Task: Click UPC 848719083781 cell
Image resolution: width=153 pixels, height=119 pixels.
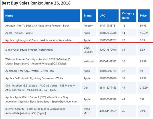Action: pyautogui.click(x=108, y=26)
